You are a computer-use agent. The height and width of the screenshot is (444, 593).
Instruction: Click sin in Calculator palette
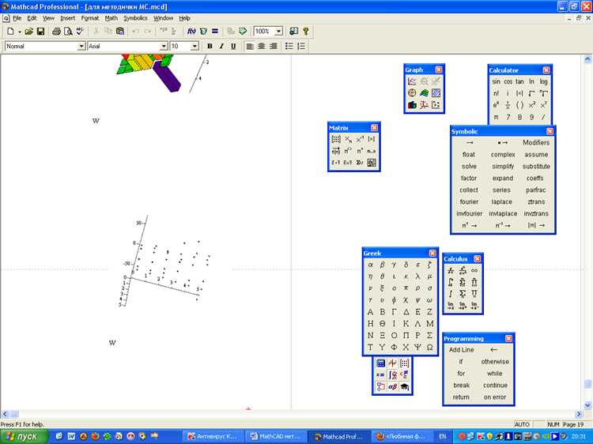496,81
